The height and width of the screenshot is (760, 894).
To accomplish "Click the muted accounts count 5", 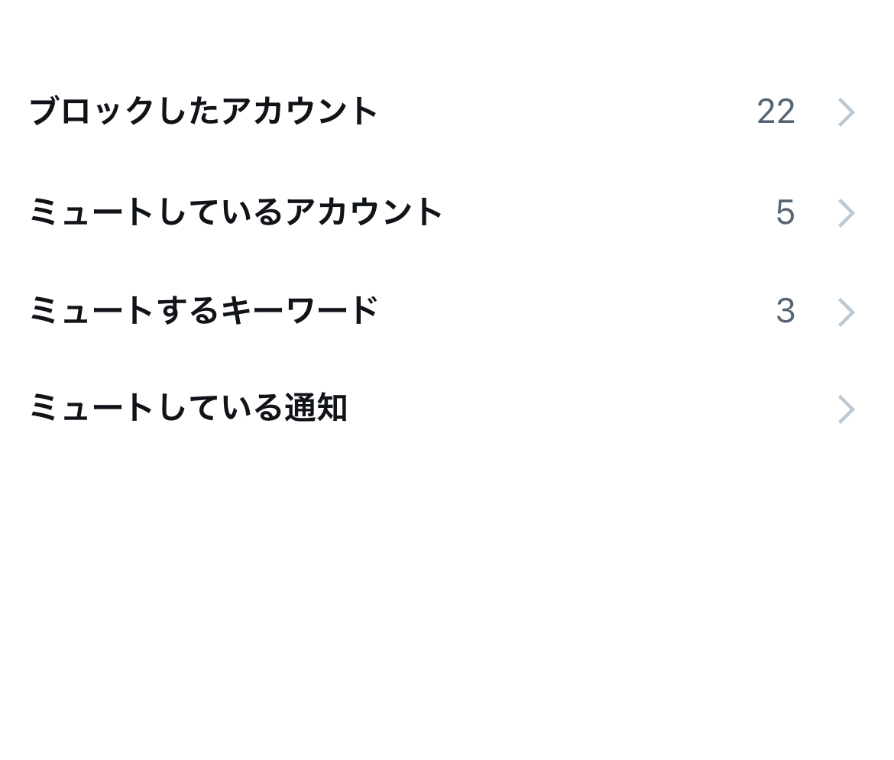I will click(785, 212).
